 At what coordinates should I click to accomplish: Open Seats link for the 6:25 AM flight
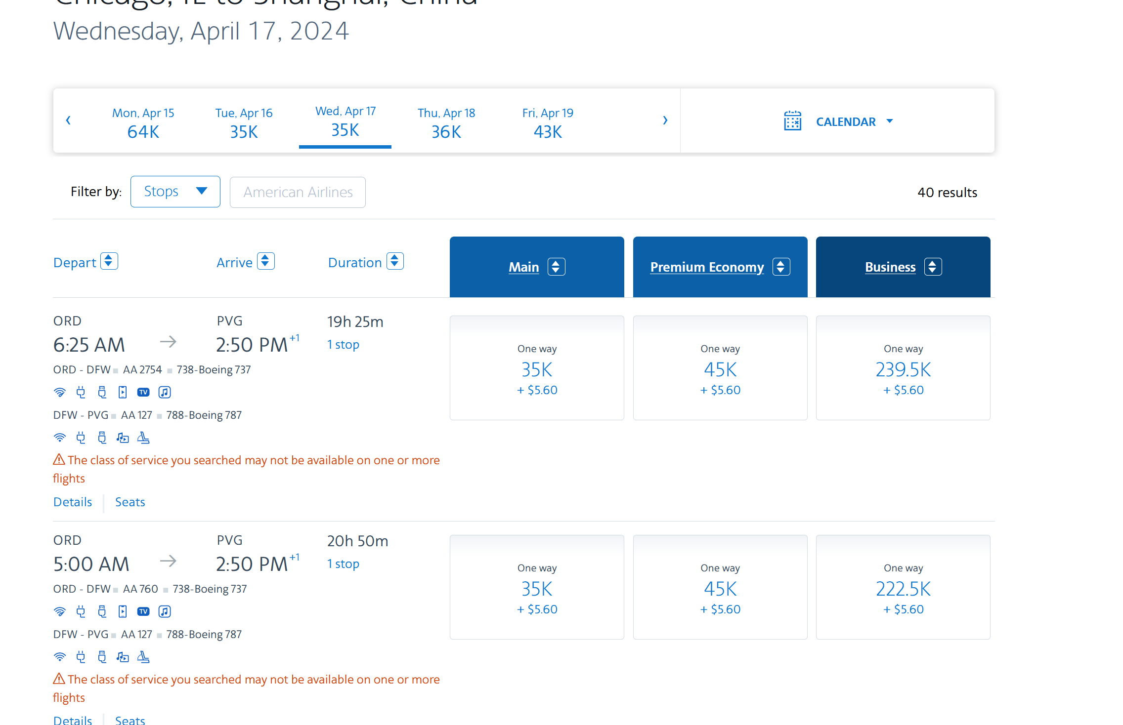click(x=130, y=502)
